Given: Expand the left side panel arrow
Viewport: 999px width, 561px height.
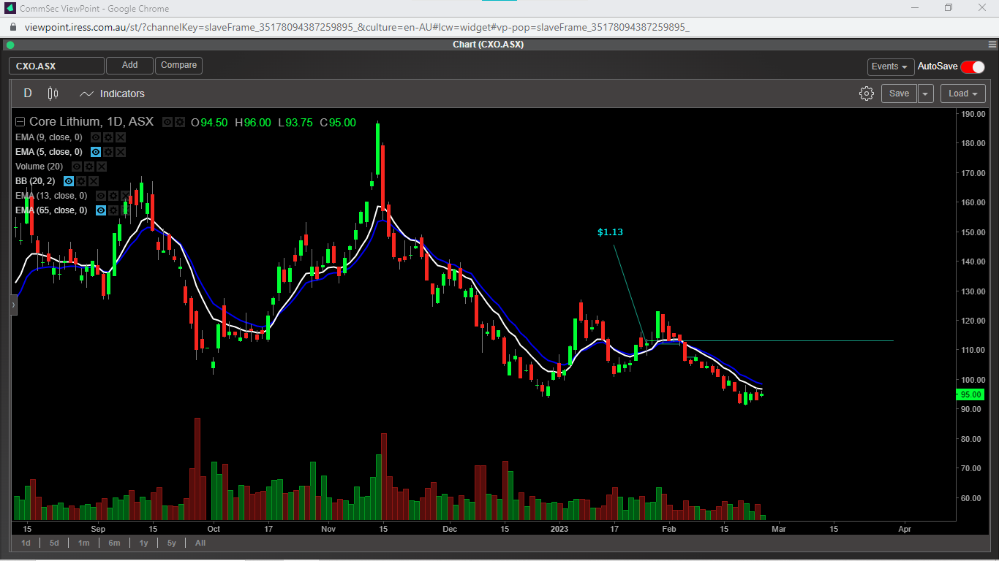Looking at the screenshot, I should point(13,305).
